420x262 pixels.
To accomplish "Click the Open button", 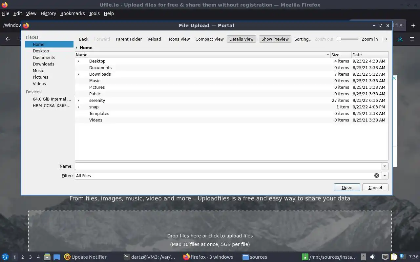I will coord(347,187).
